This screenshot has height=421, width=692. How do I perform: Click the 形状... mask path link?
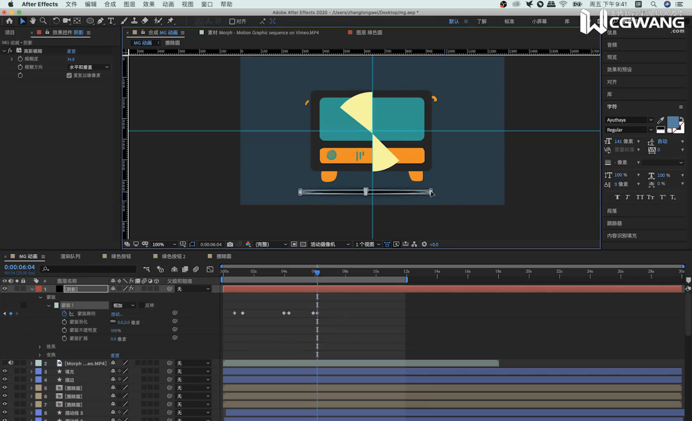click(x=117, y=314)
